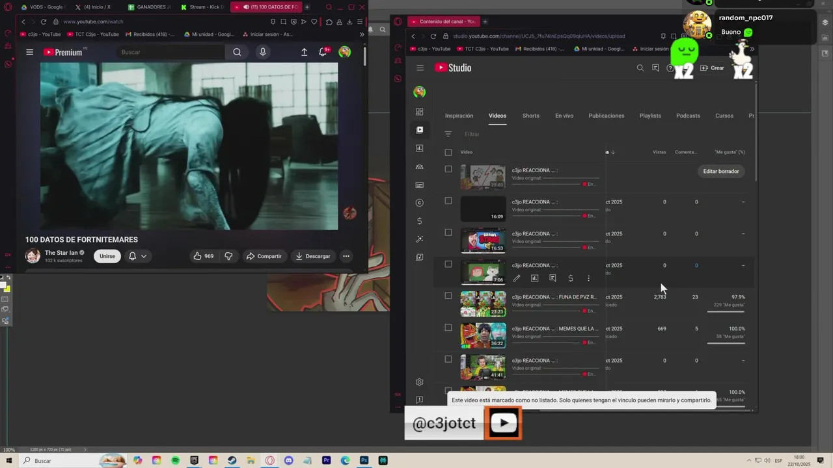Image resolution: width=833 pixels, height=468 pixels.
Task: Click Compartir button under the video
Action: pyautogui.click(x=264, y=256)
